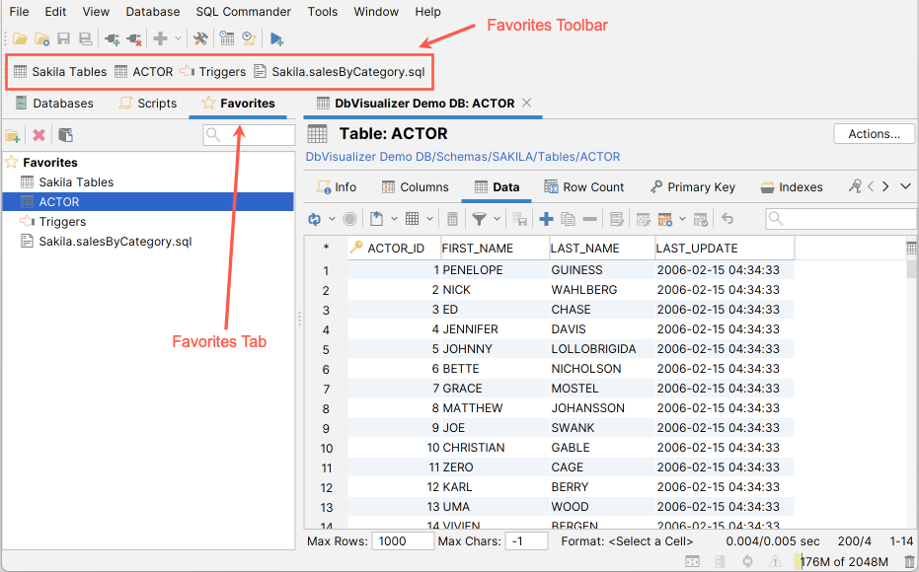Viewport: 919px width, 572px height.
Task: Open the calculator icon in data toolbar
Action: (x=455, y=218)
